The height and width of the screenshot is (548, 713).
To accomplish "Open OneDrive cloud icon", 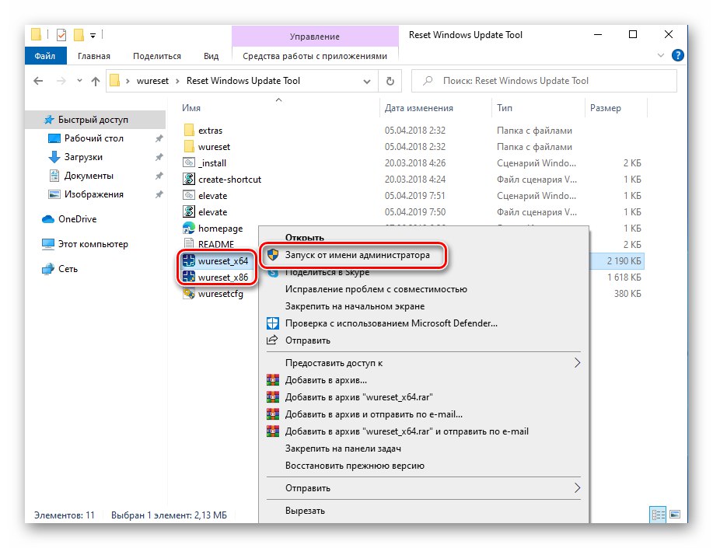I will [x=48, y=219].
